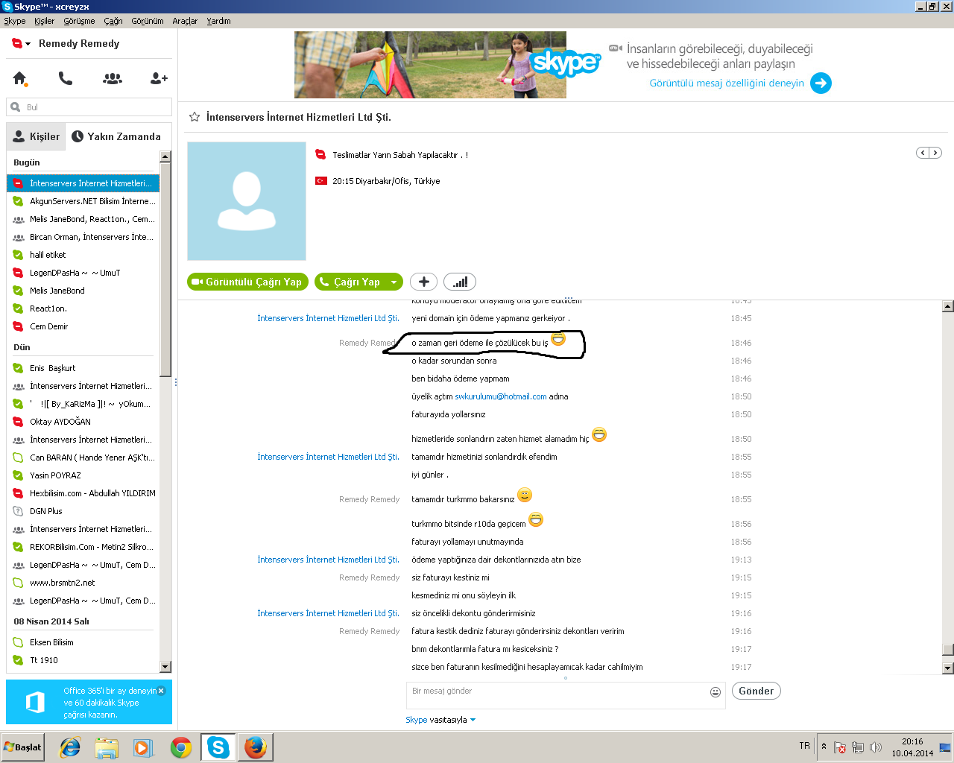Select www.brsmtn2.net contact

pyautogui.click(x=83, y=583)
